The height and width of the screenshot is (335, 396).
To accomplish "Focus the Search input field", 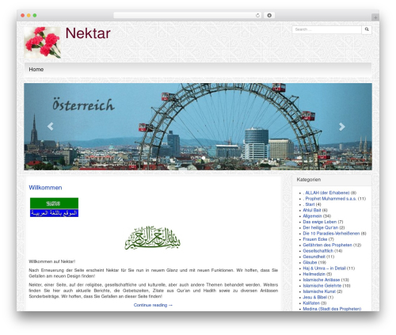I will point(327,29).
